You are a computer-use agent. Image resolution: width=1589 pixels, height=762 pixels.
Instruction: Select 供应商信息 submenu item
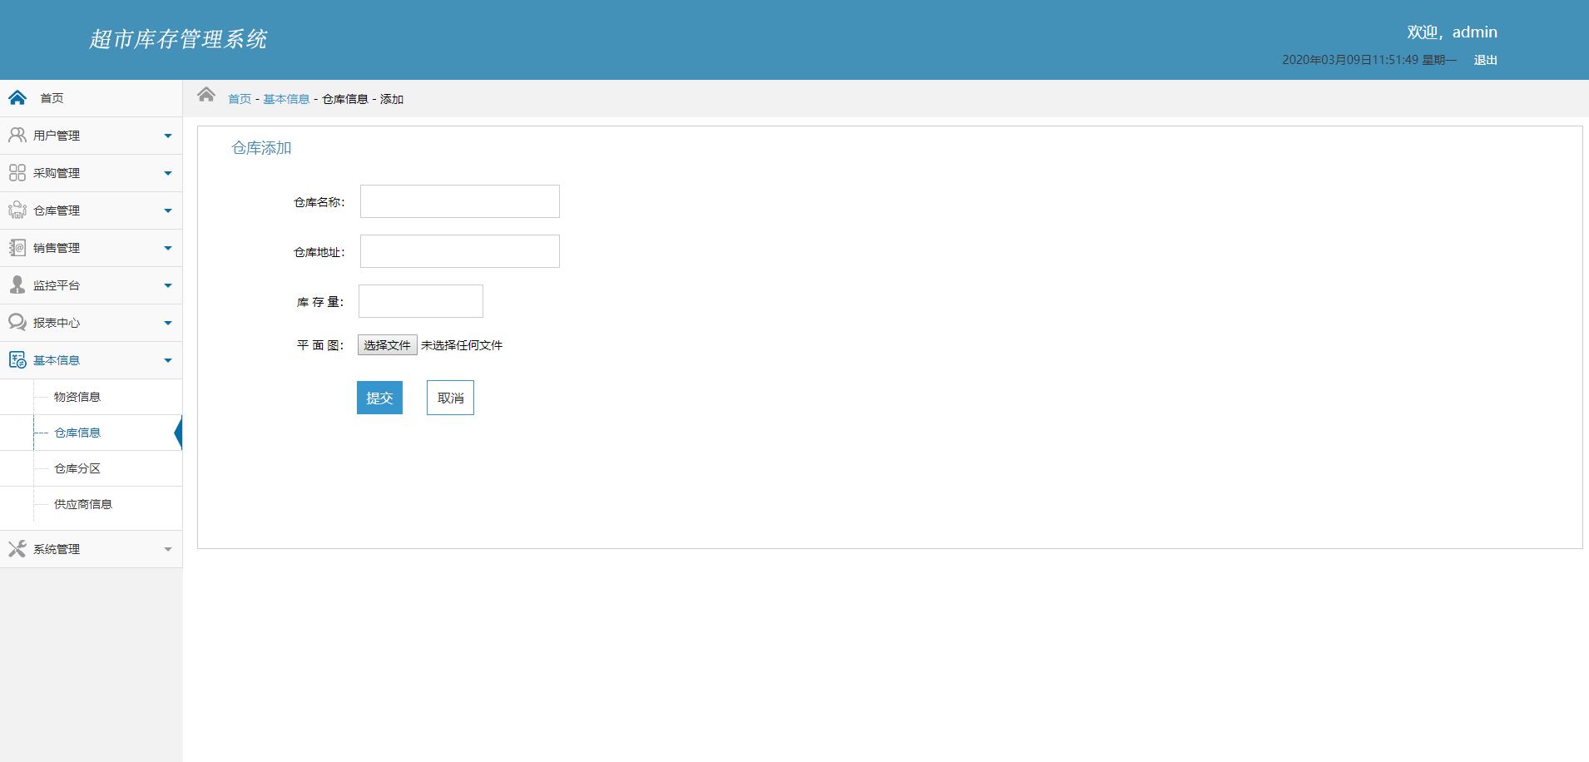(x=83, y=504)
